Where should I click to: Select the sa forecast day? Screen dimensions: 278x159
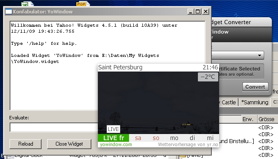138,138
